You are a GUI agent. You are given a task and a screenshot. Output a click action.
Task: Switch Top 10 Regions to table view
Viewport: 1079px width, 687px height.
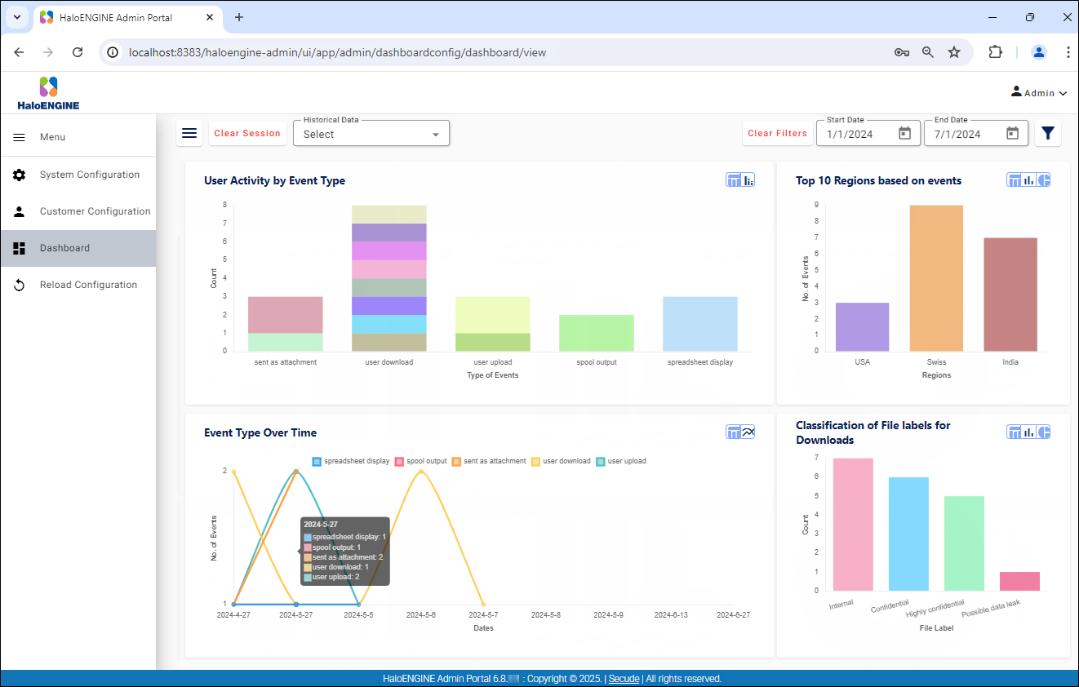pyautogui.click(x=1015, y=180)
